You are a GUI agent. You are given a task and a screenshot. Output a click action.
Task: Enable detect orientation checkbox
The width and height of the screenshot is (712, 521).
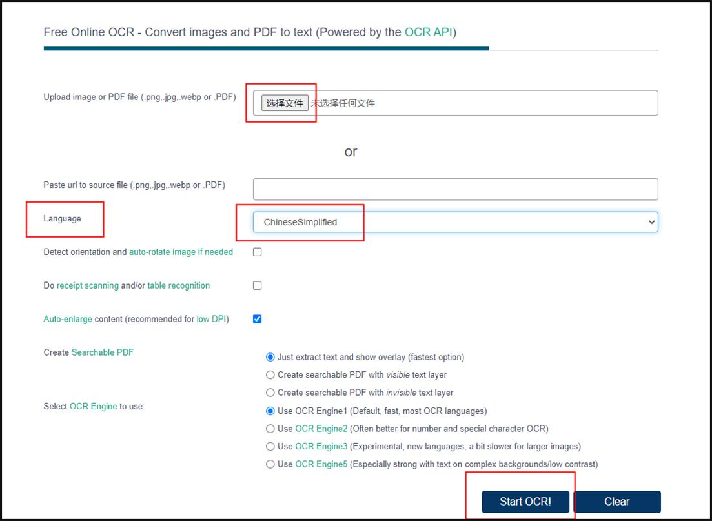[258, 252]
